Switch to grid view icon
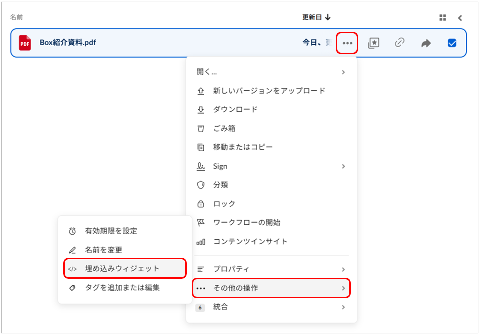The image size is (479, 334). click(x=442, y=18)
